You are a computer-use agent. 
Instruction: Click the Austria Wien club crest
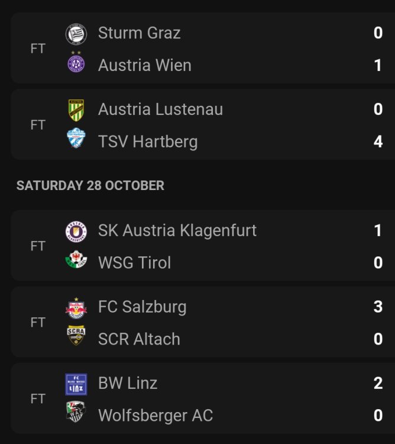tap(76, 64)
